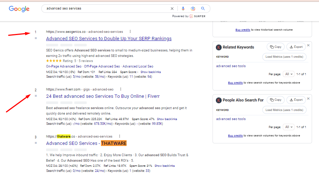Close the People Also Search For panel
Screen dimensions: 319x177
(308, 99)
